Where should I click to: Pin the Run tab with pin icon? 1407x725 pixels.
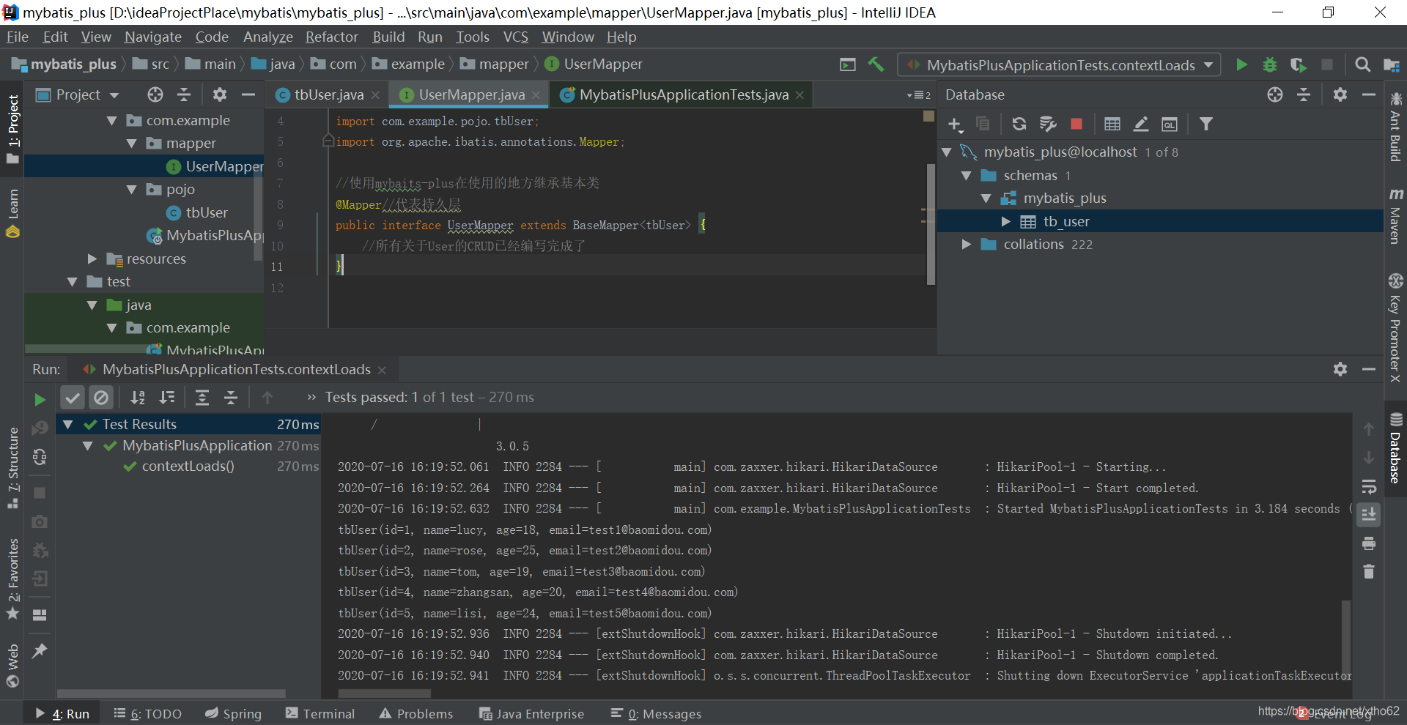point(40,650)
